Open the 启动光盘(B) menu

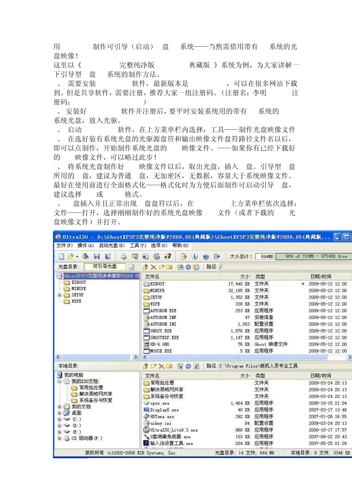point(112,245)
